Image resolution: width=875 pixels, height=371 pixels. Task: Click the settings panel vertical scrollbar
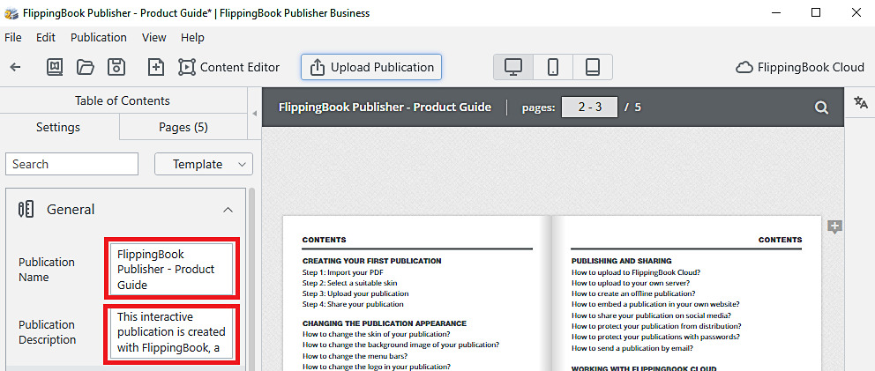[251, 279]
